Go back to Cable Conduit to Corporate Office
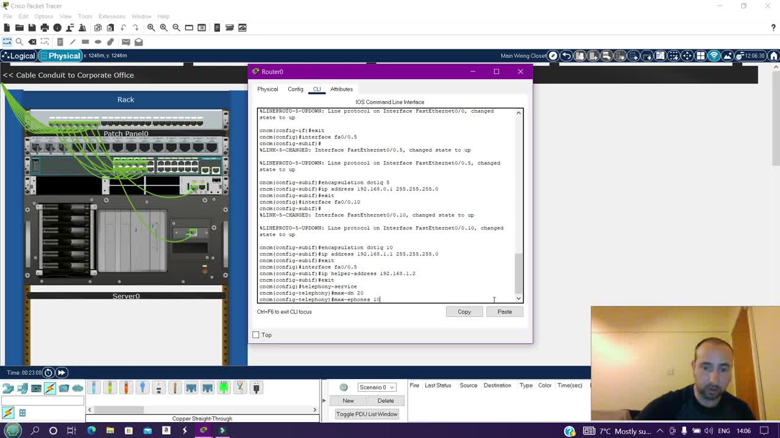780x438 pixels. (x=68, y=75)
